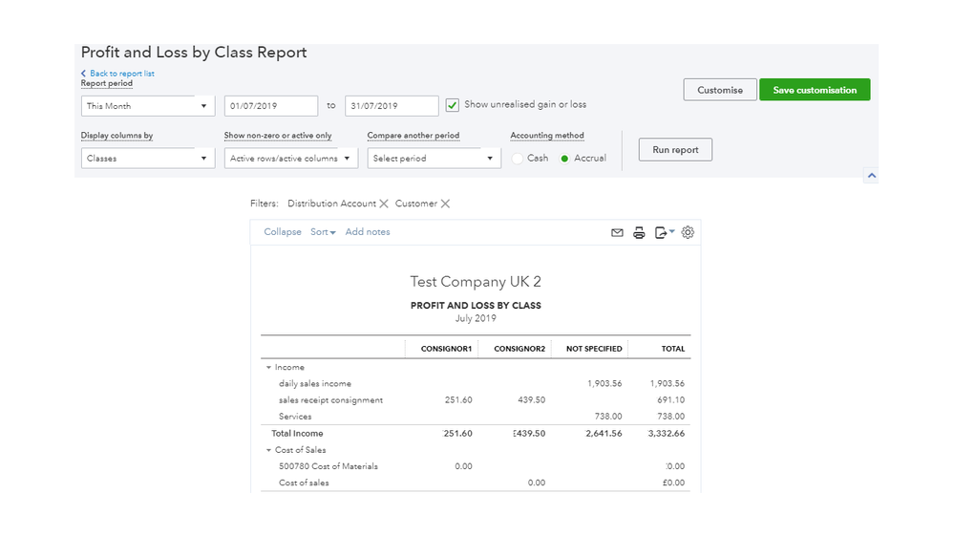Open the Compare another period dropdown

(434, 159)
